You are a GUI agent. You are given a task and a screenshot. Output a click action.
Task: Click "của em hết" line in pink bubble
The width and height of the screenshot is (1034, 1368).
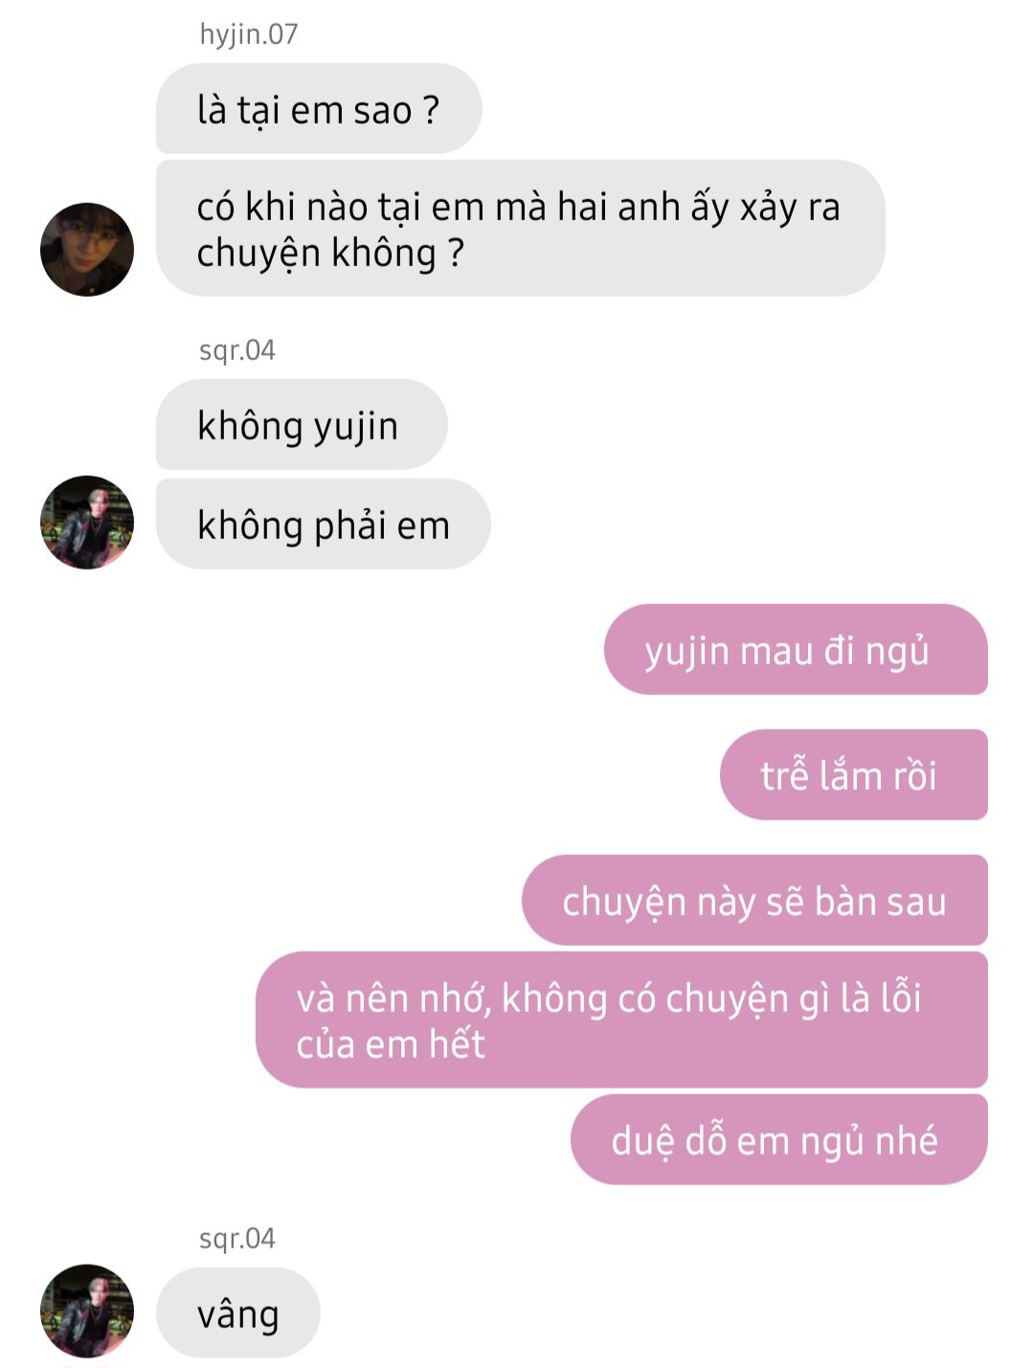pyautogui.click(x=391, y=1044)
